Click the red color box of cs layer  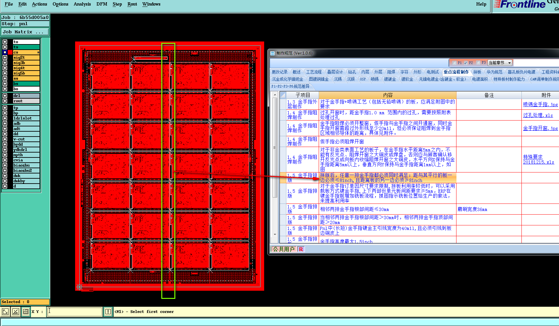[x=10, y=52]
